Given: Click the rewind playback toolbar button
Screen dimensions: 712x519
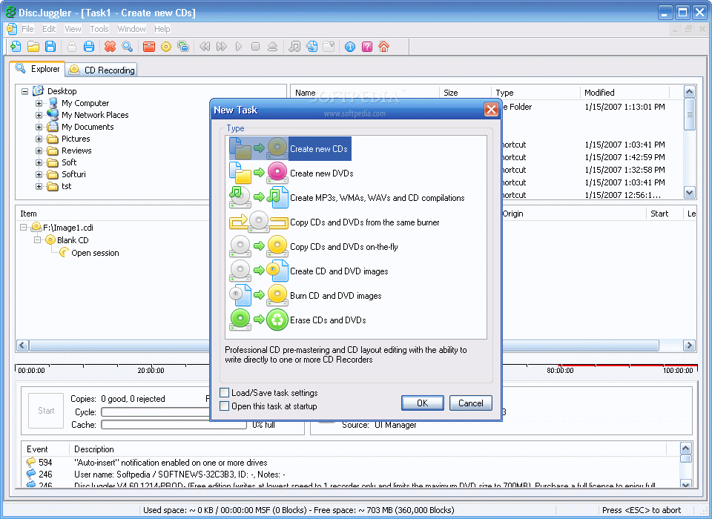Looking at the screenshot, I should click(x=205, y=46).
